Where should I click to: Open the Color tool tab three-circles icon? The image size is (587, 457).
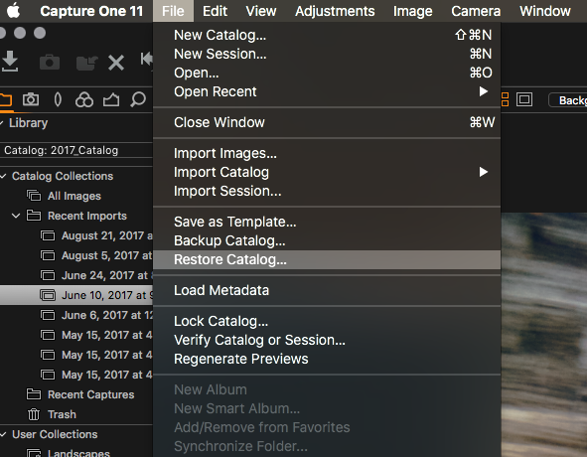(84, 100)
